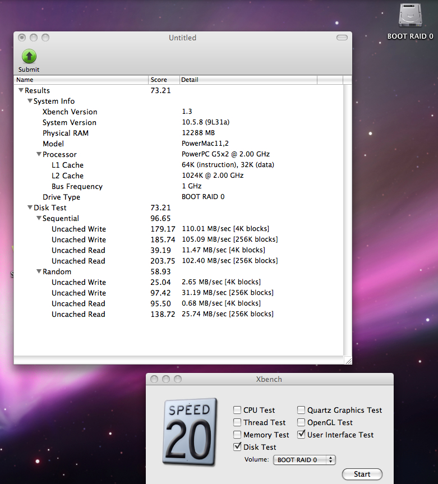Select the L1 Cache row

pyautogui.click(x=178, y=165)
